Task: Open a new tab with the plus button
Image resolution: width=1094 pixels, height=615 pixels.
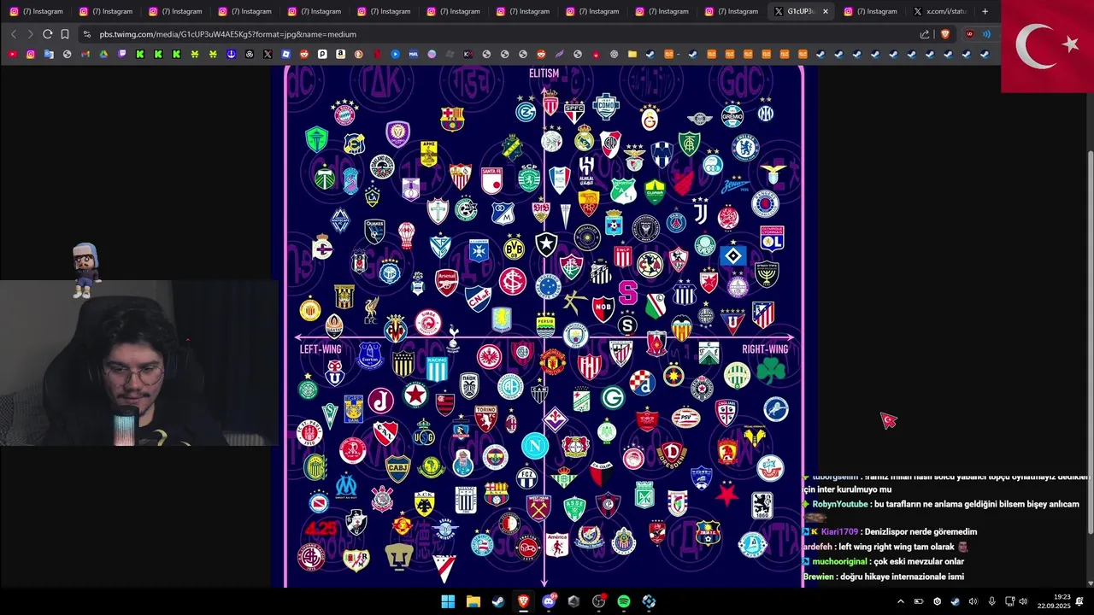Action: [x=985, y=11]
